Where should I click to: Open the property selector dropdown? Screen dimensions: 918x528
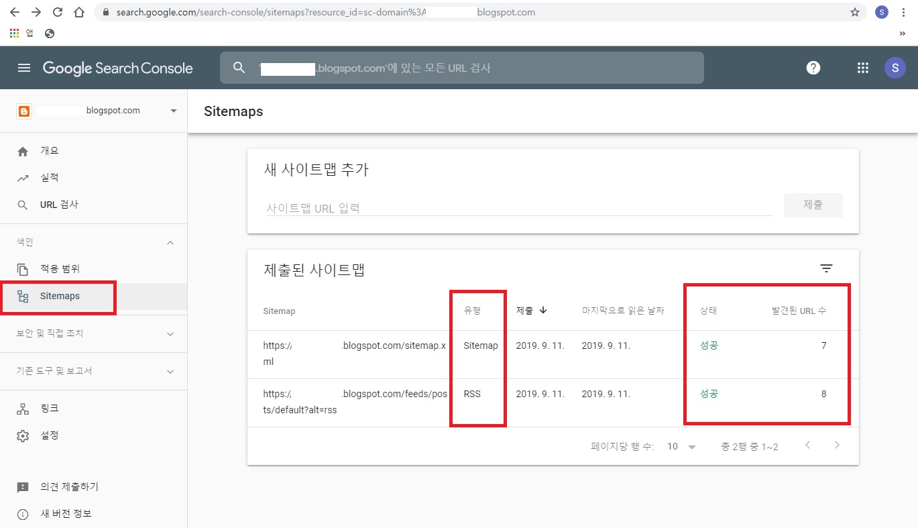point(174,111)
